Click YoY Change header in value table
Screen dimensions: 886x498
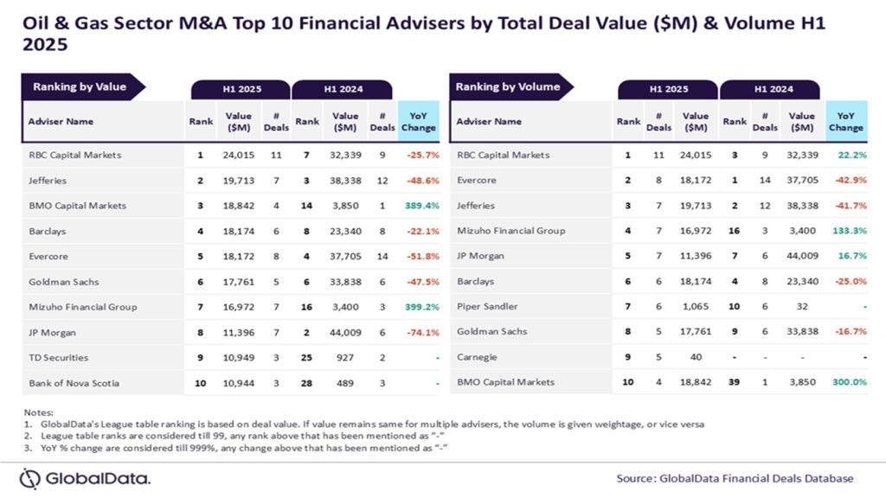(x=419, y=122)
